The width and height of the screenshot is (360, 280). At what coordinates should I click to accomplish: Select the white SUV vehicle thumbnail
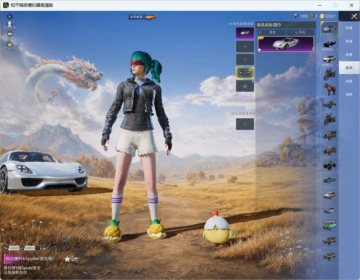329,59
